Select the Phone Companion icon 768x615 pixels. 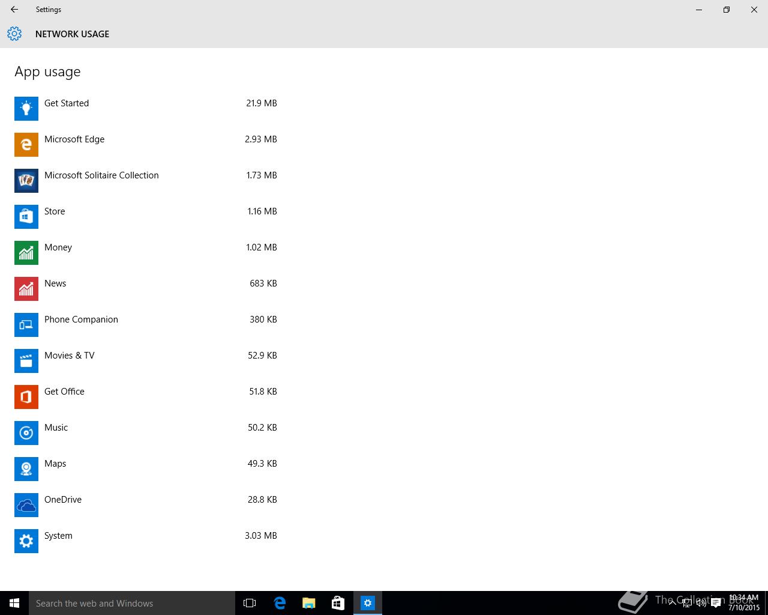(x=26, y=325)
